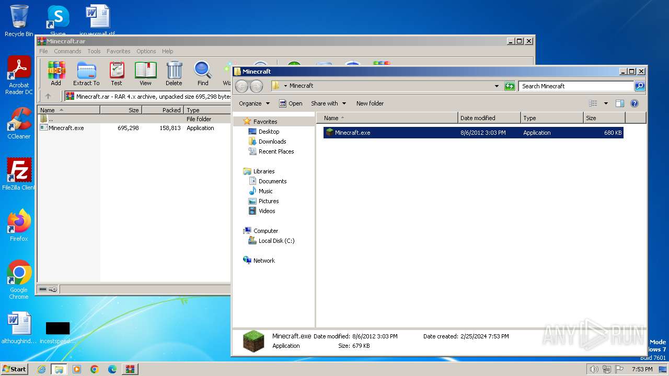Select Minecraft.exe row in WinRAR list
This screenshot has width=669, height=376.
(x=134, y=128)
